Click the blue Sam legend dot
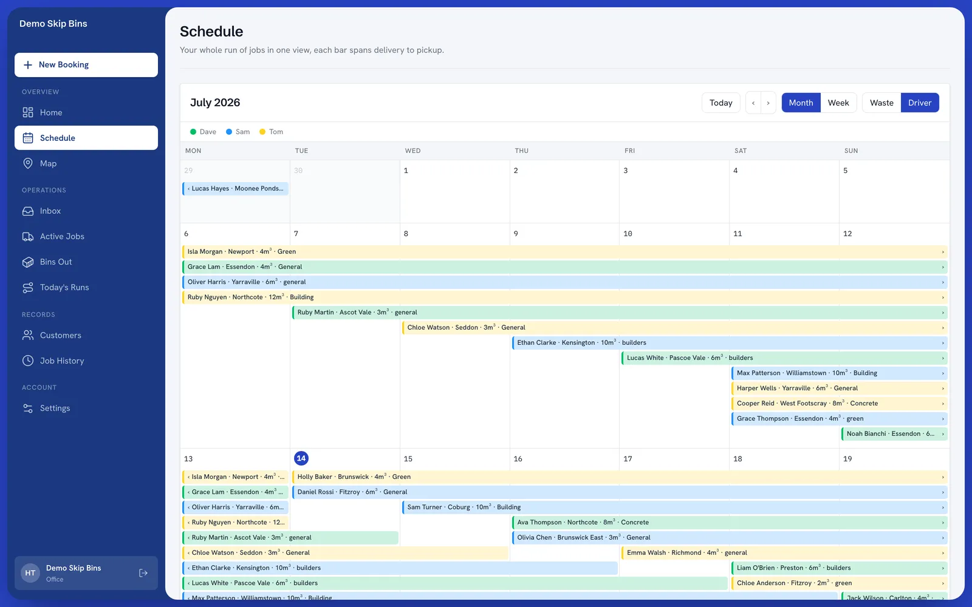 [229, 132]
